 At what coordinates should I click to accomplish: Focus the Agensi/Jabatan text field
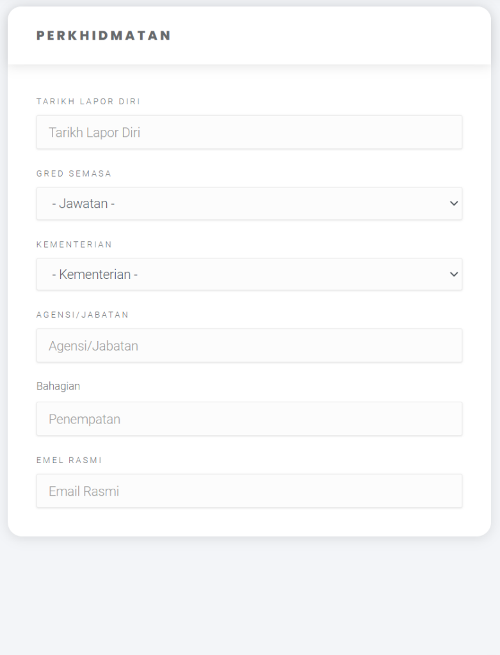tap(249, 345)
